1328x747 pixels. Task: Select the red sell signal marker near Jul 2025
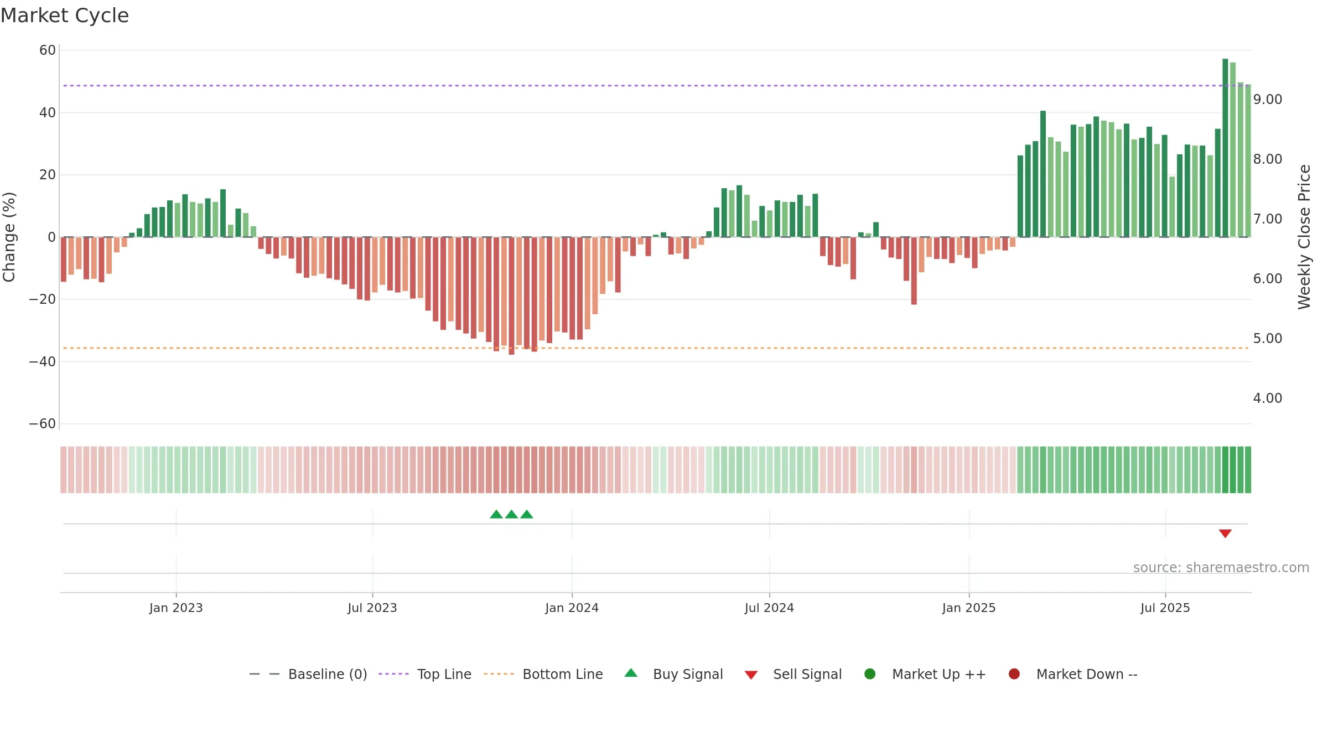click(1225, 533)
